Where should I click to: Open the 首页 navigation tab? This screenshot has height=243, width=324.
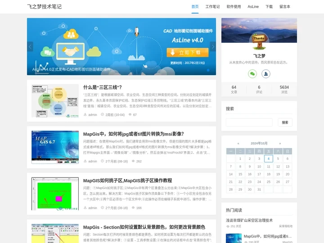(195, 7)
